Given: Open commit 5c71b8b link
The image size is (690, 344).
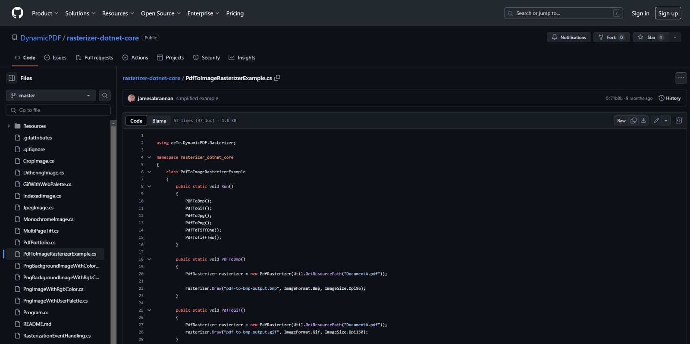Looking at the screenshot, I should pos(614,98).
